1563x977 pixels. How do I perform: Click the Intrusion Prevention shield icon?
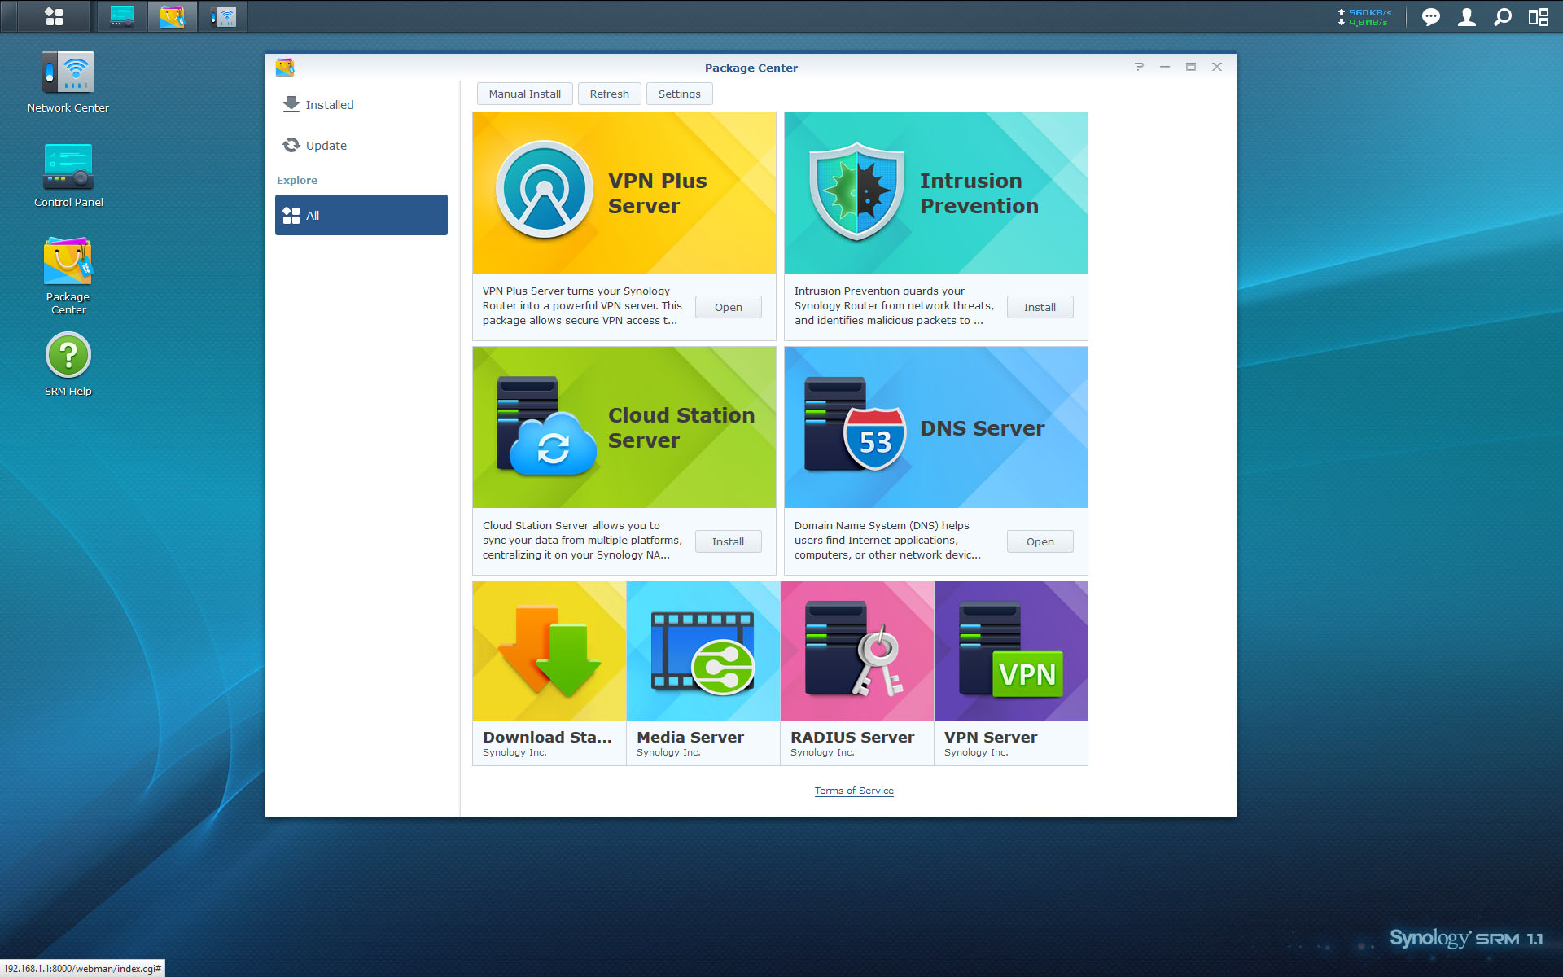856,191
